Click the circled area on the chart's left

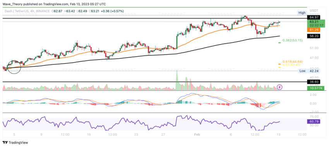[14, 67]
